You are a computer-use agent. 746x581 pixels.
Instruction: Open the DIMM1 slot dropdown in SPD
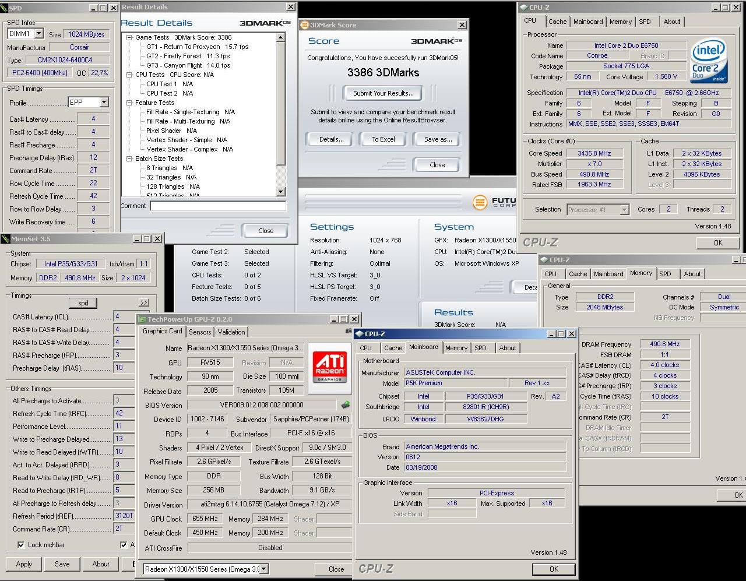point(38,34)
